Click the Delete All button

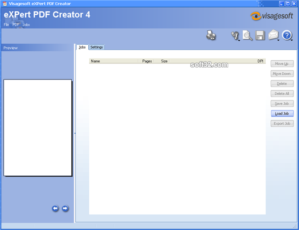pos(282,93)
